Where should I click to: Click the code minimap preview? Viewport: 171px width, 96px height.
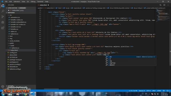(x=163, y=15)
